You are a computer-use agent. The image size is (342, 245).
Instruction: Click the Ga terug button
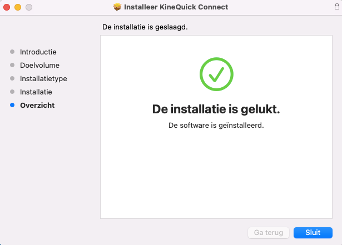[x=269, y=233]
